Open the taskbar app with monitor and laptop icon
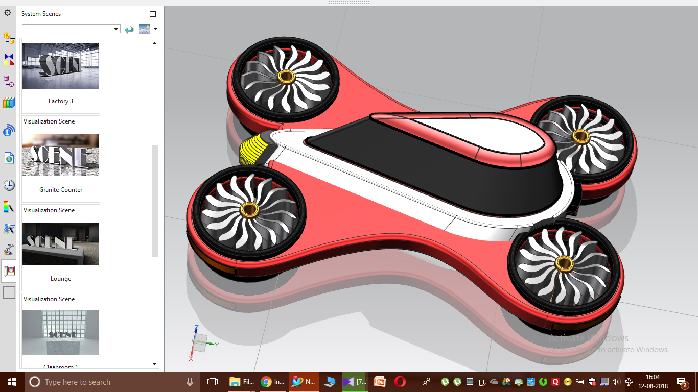 point(330,382)
